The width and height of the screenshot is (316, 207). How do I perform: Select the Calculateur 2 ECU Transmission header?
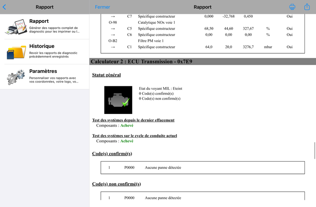click(x=203, y=62)
